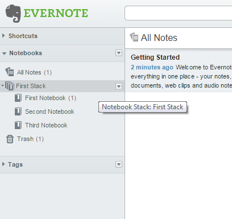Image resolution: width=232 pixels, height=219 pixels.
Task: Open the Tags section dropdown arrow
Action: pyautogui.click(x=119, y=164)
